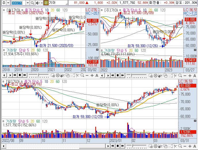Click dotted-line chart icon in daily toolbar
198x150 pixels.
tap(170, 146)
